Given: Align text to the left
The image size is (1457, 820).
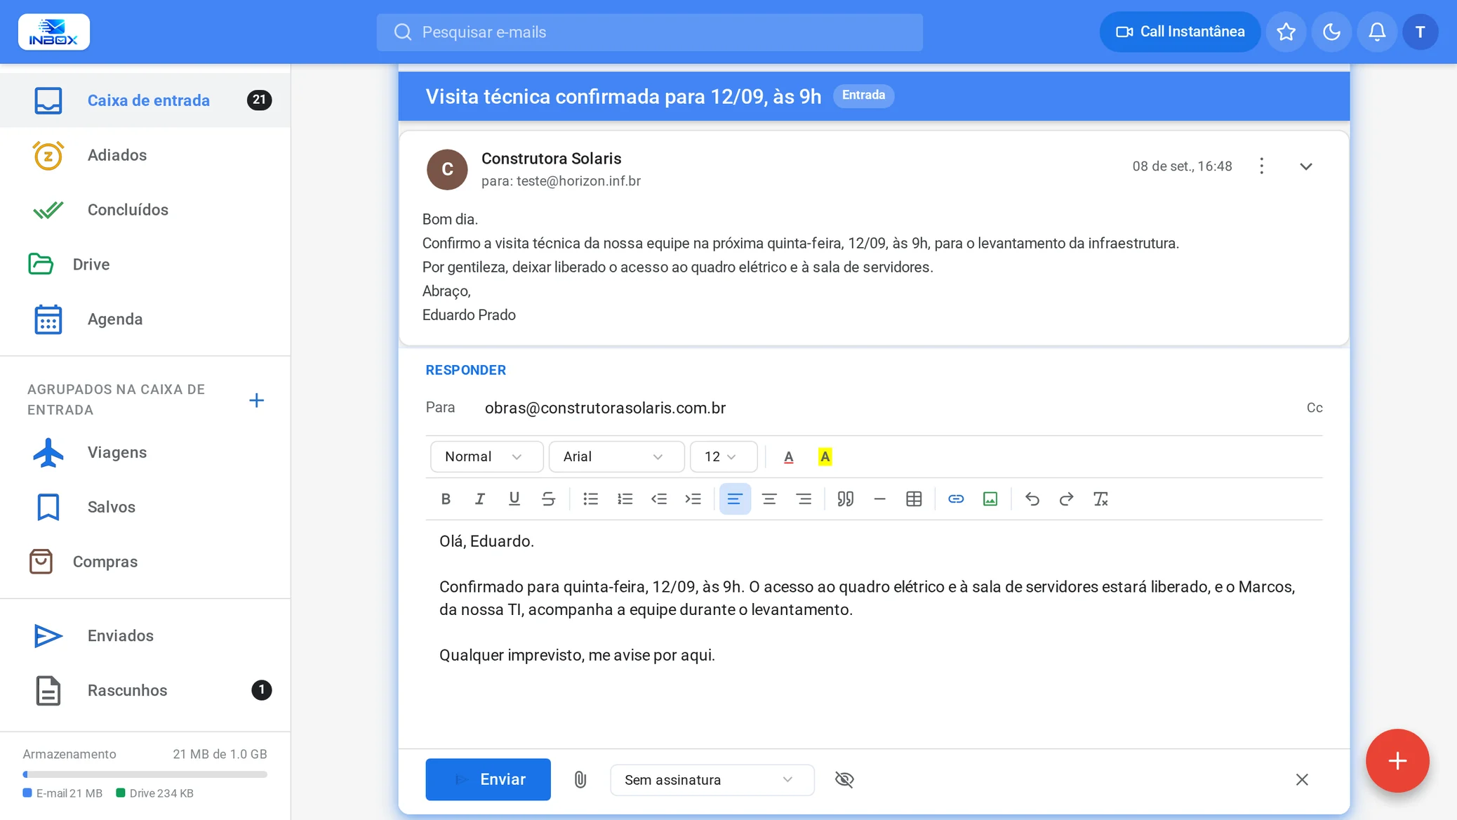Looking at the screenshot, I should (x=735, y=499).
